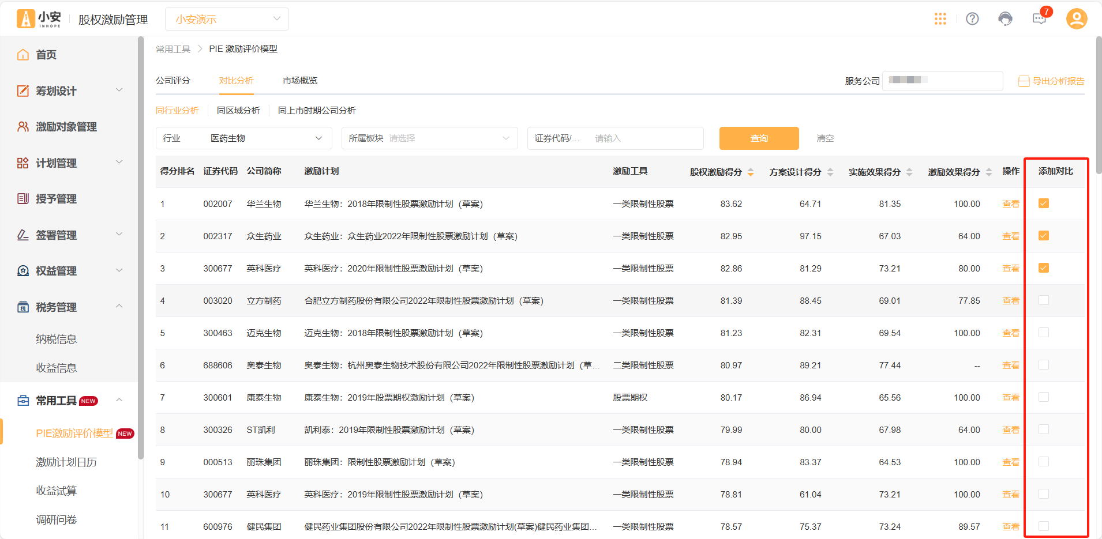Sort by 实施效果得分 column
The image size is (1102, 539).
click(x=909, y=172)
